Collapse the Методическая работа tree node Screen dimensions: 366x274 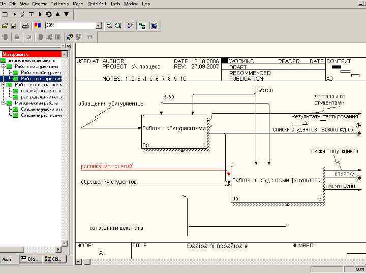pyautogui.click(x=3, y=103)
